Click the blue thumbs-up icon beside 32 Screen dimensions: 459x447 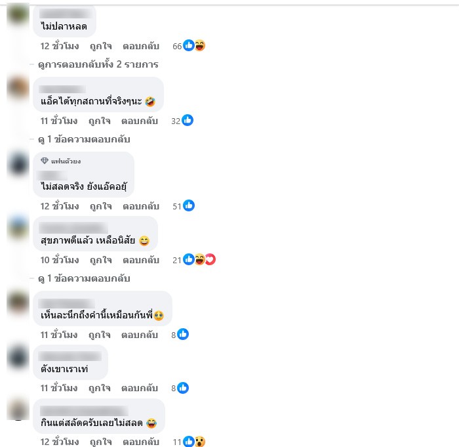pyautogui.click(x=188, y=120)
